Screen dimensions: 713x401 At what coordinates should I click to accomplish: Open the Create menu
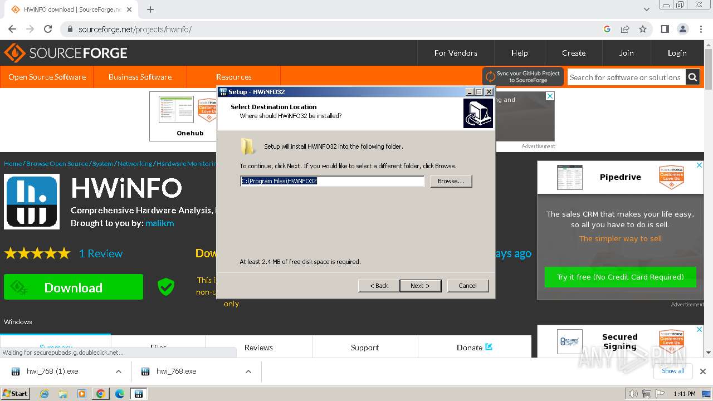coord(574,53)
